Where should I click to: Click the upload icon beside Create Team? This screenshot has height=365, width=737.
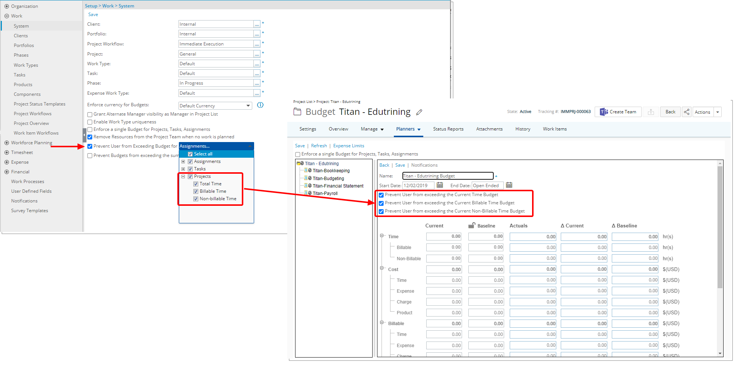pyautogui.click(x=651, y=112)
